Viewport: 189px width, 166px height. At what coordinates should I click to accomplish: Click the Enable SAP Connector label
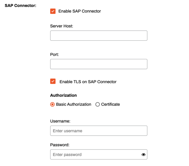pyautogui.click(x=79, y=11)
